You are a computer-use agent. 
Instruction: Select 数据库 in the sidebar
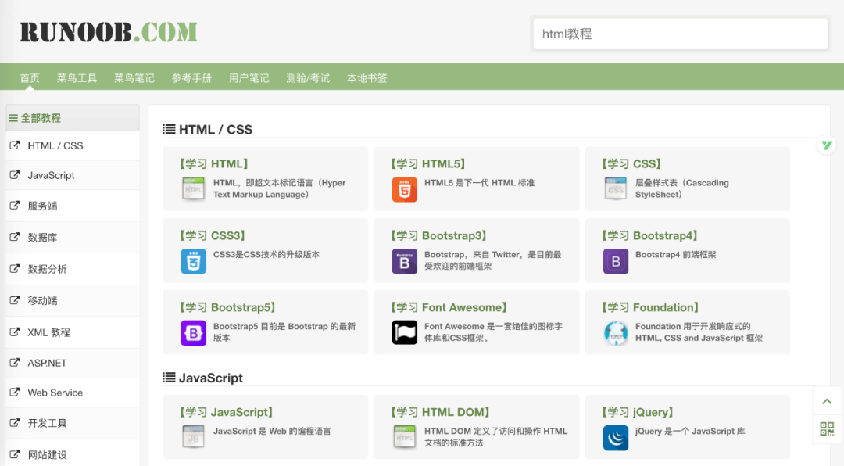(72, 238)
